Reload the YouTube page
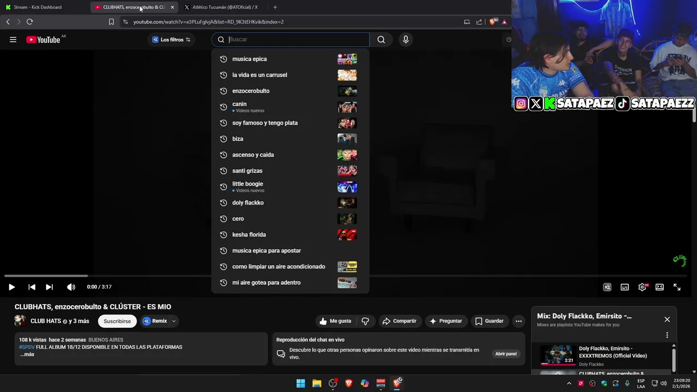Image resolution: width=697 pixels, height=392 pixels. coord(29,22)
